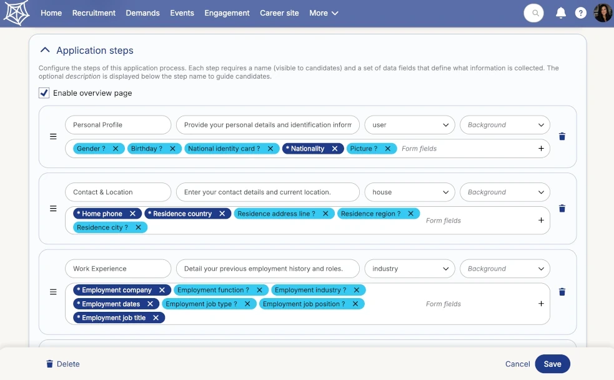Go to Home in navigation
Viewport: 614px width, 380px height.
pyautogui.click(x=51, y=13)
